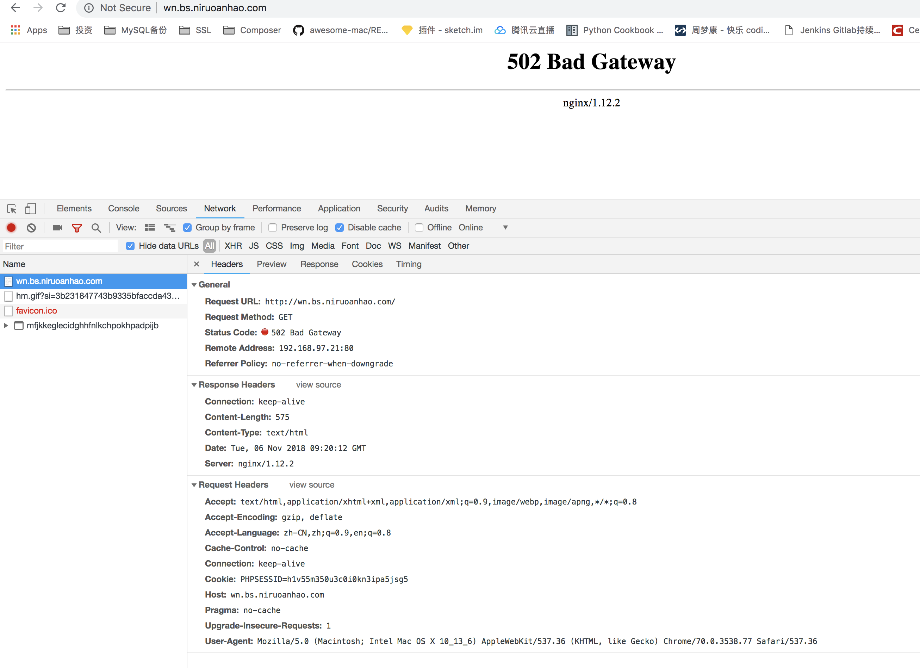Clear the network requests list

pos(31,228)
